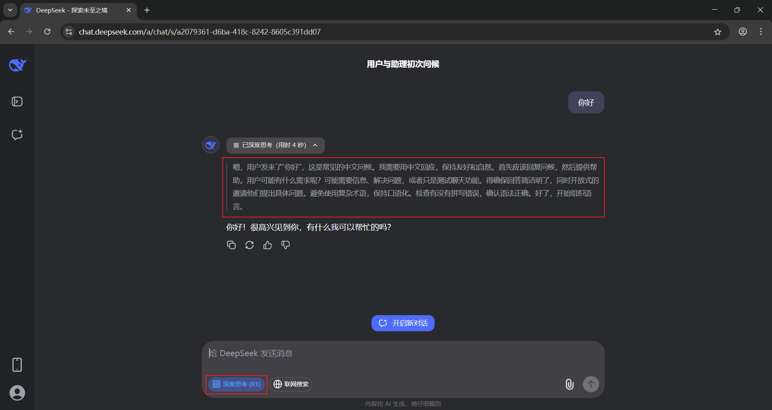This screenshot has width=772, height=410.
Task: Regenerate the assistant's response
Action: (x=249, y=245)
